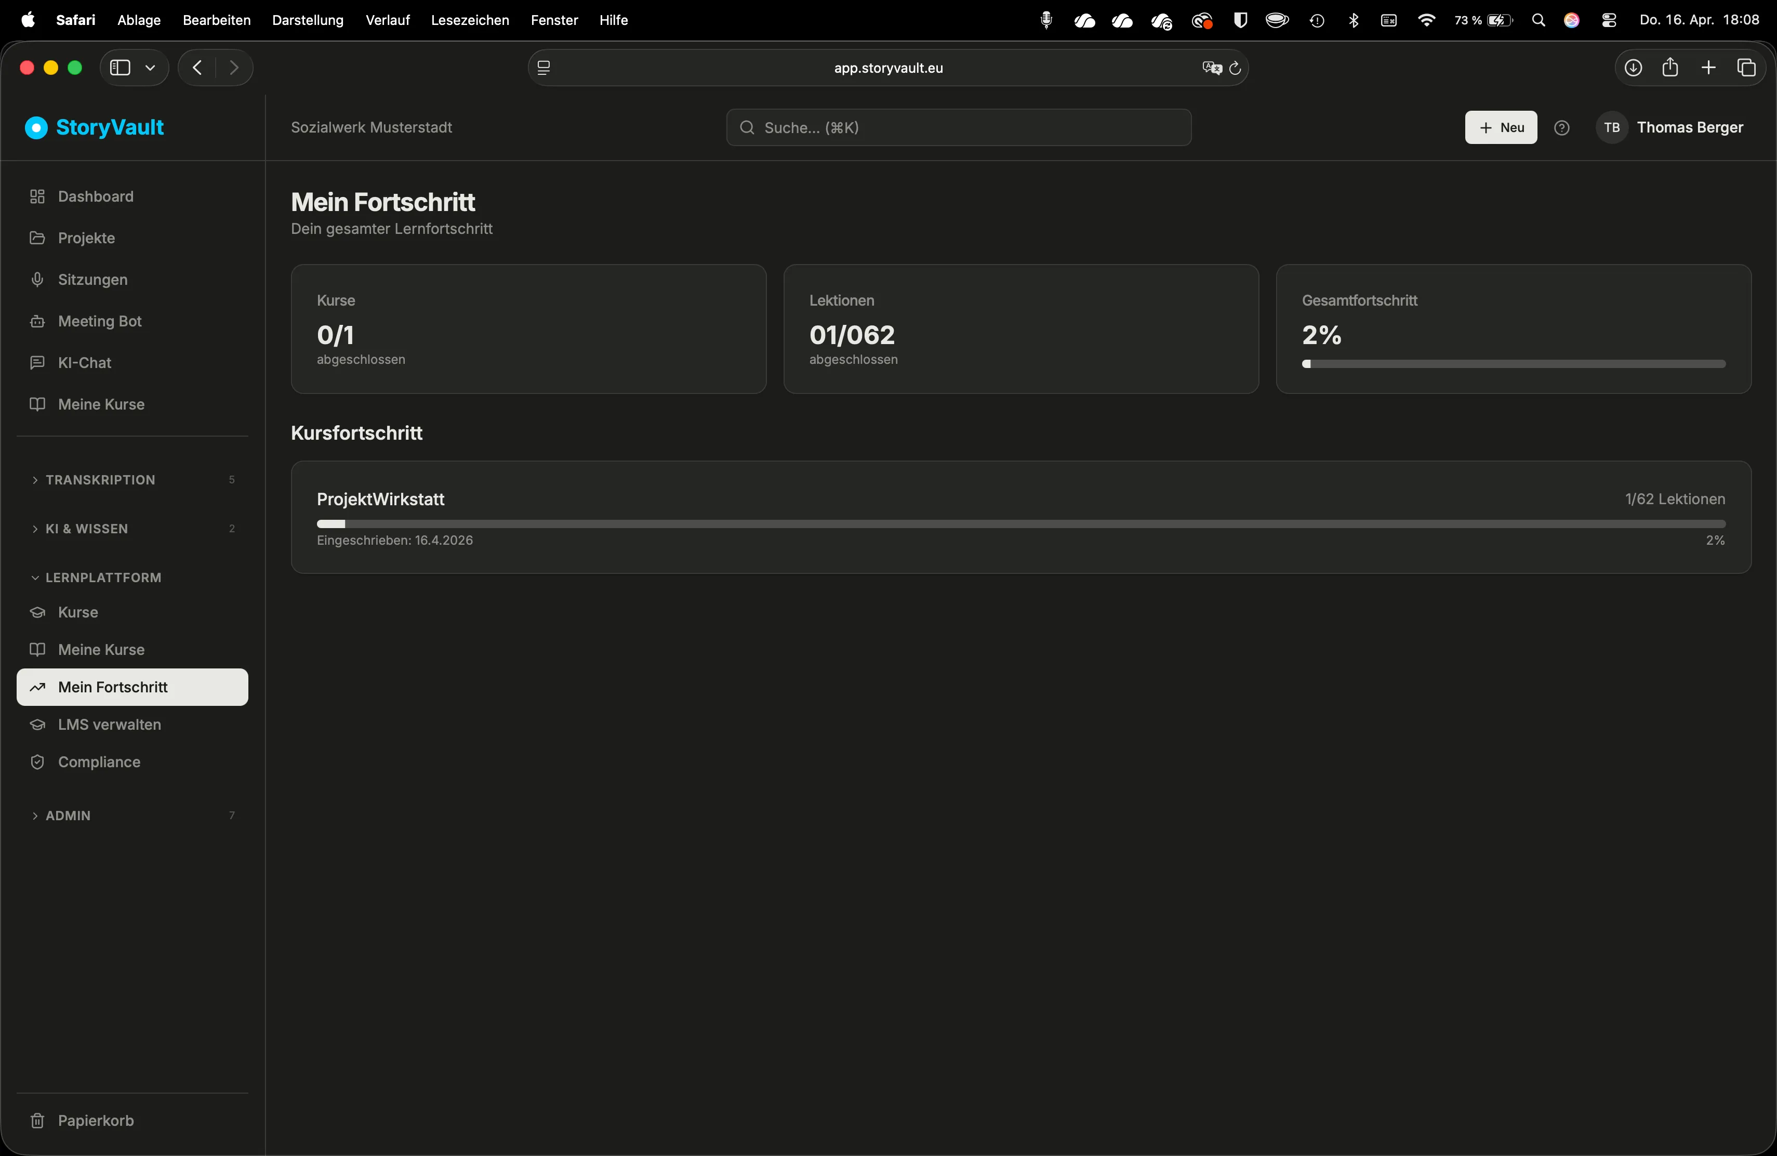This screenshot has width=1777, height=1156.
Task: Click the Neu button
Action: [1501, 128]
